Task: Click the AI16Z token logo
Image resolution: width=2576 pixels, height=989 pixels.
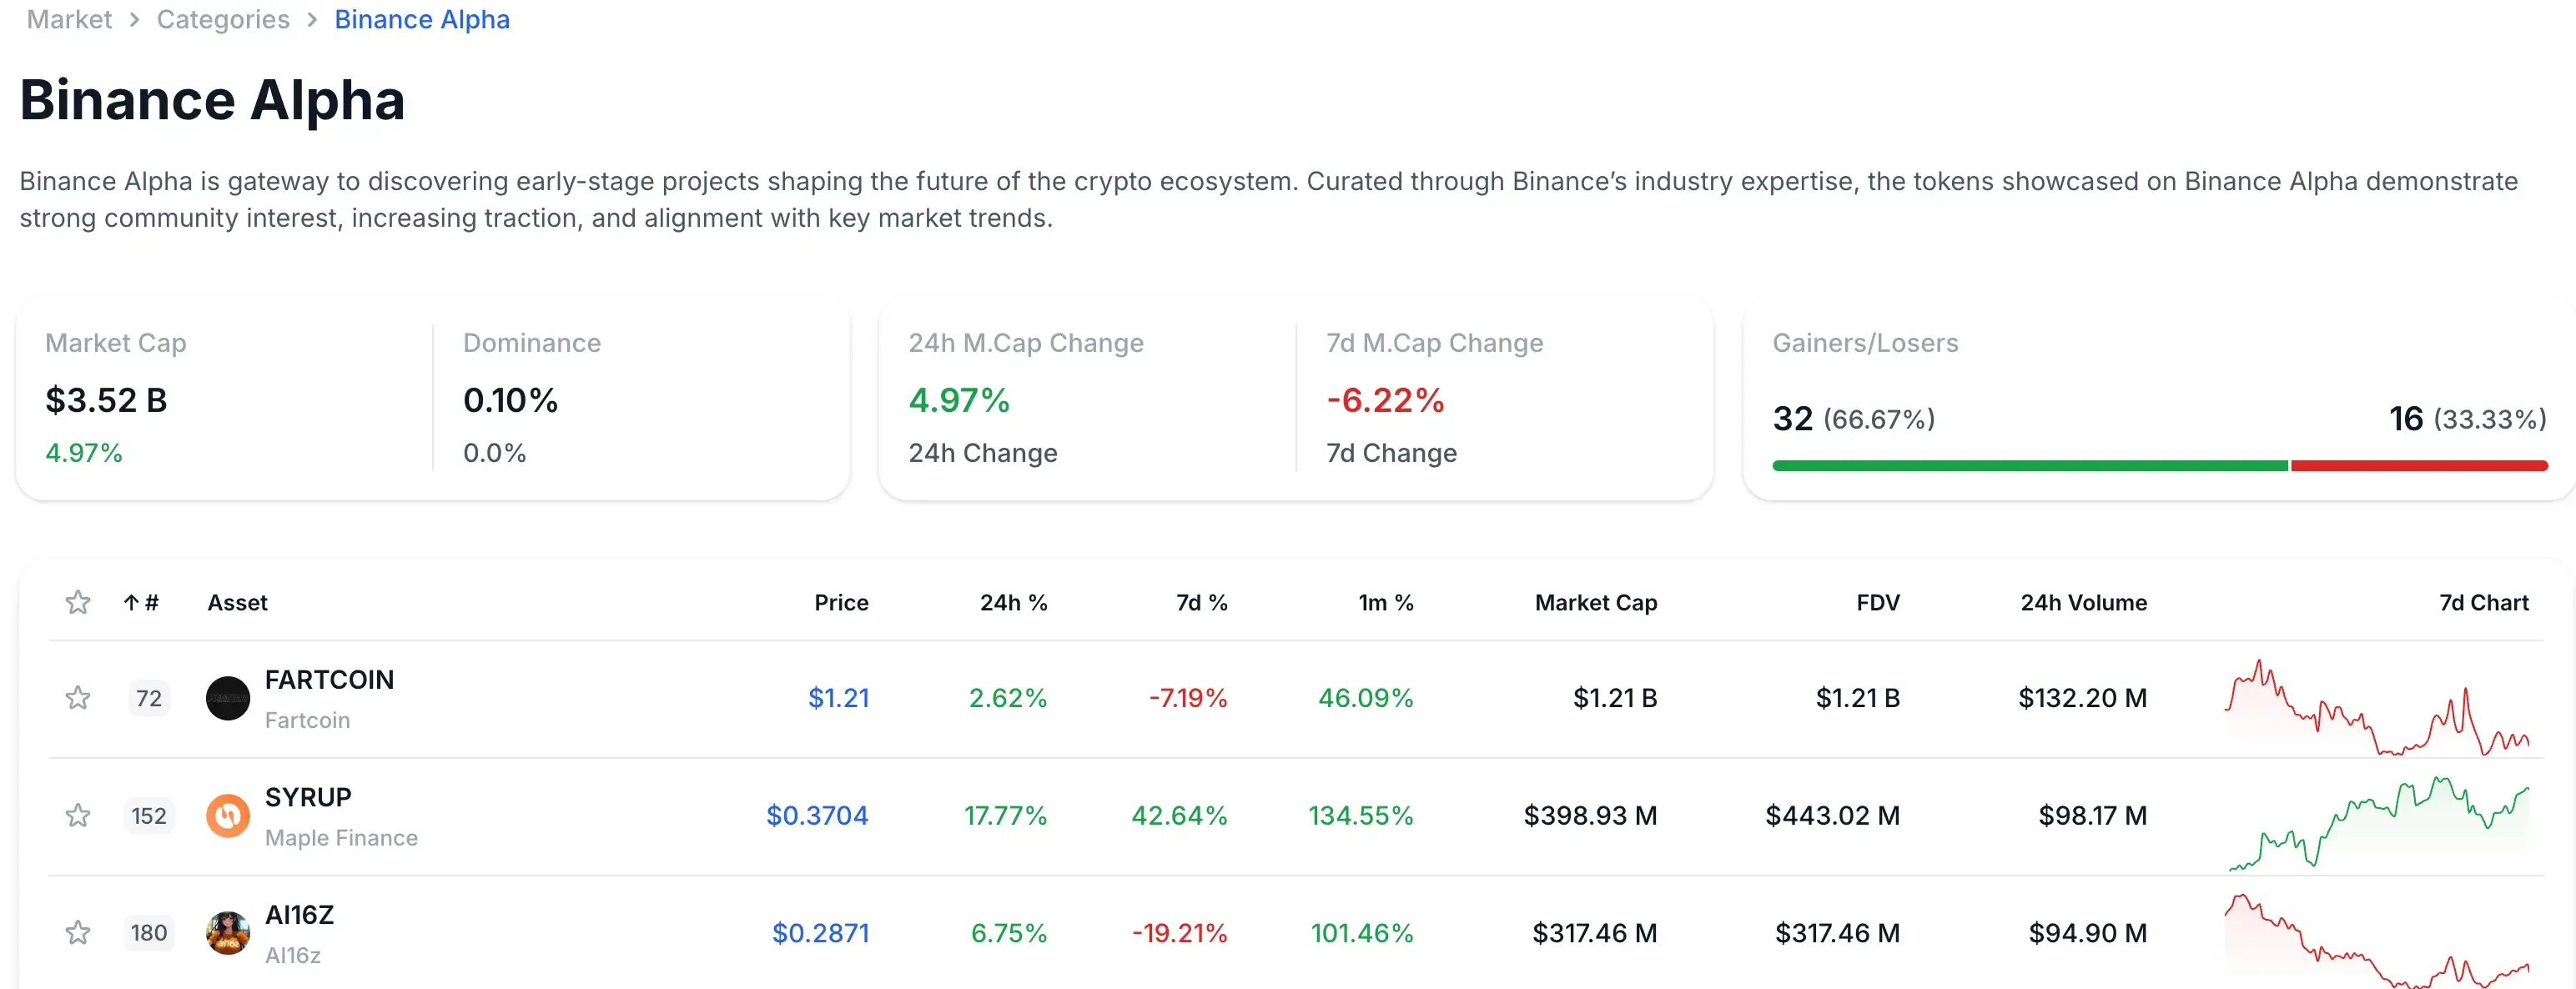Action: [228, 933]
